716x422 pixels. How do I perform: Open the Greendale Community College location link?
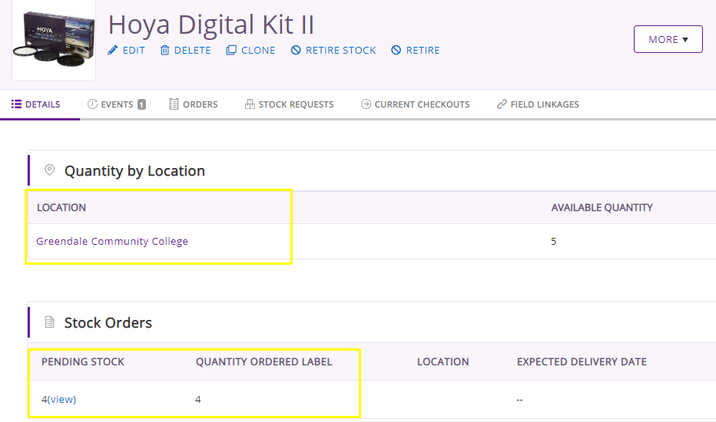(112, 242)
